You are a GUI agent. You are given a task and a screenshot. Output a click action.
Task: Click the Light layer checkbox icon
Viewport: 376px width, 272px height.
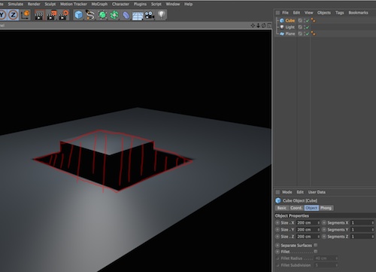point(300,27)
